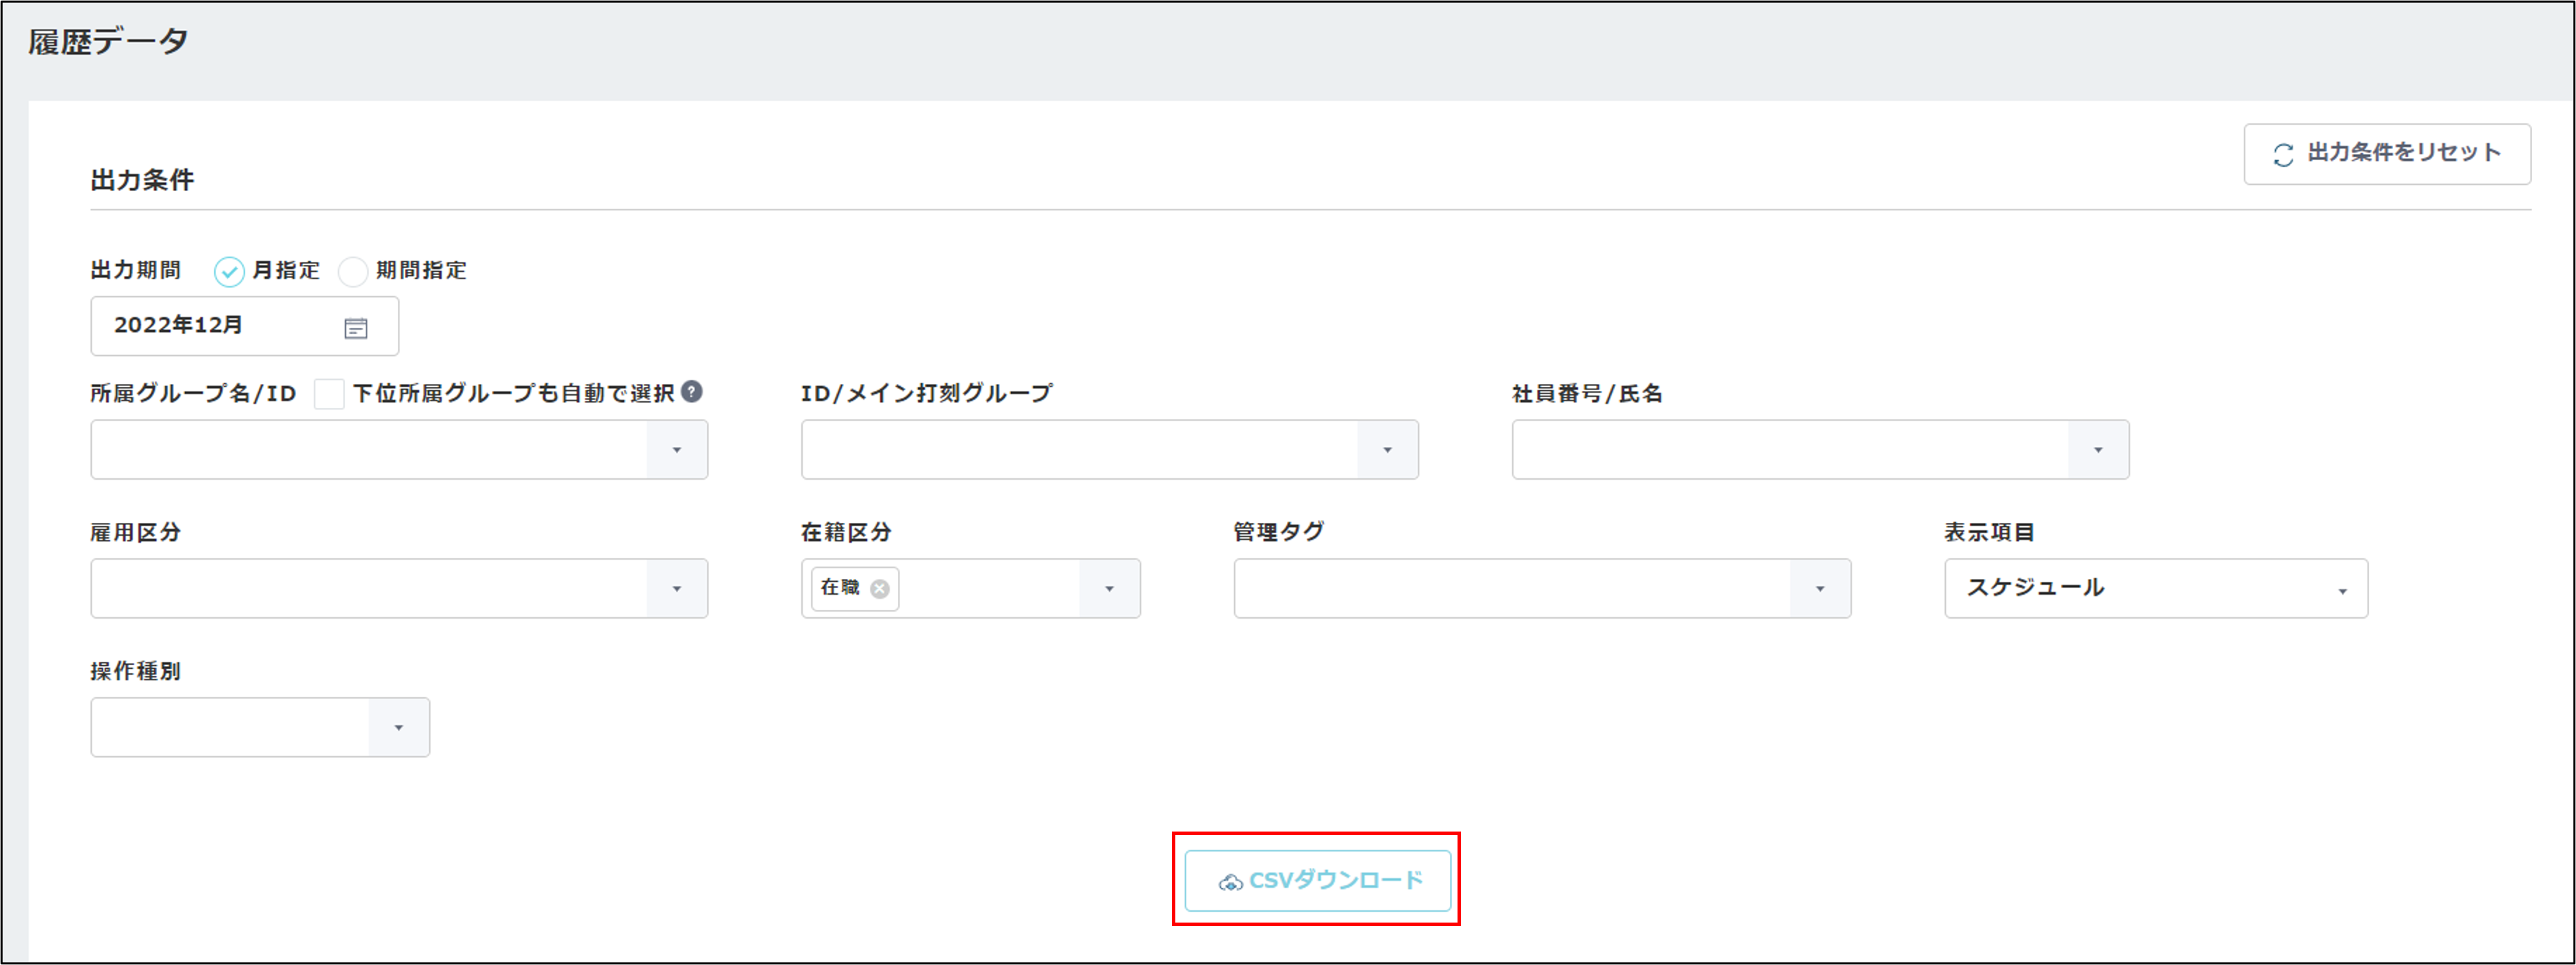Expand 操作種別 dropdown
Viewport: 2576px width, 965px height.
[398, 728]
